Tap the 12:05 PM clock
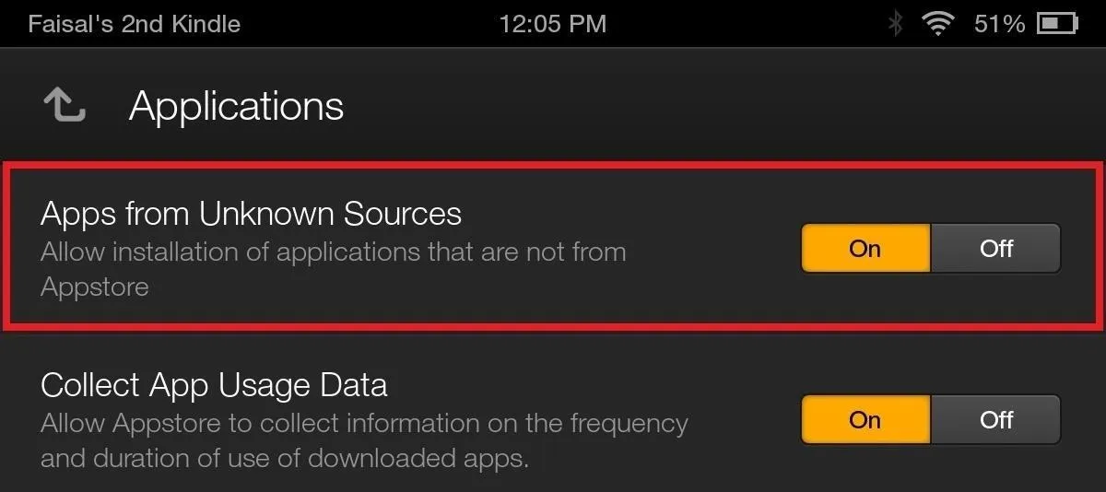This screenshot has height=492, width=1106. point(553,24)
